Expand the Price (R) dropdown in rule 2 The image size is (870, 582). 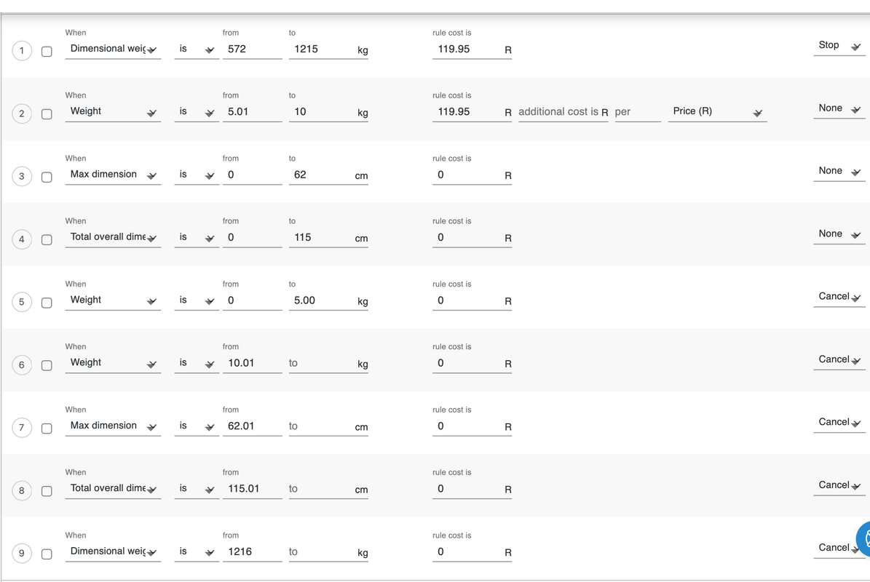click(717, 112)
